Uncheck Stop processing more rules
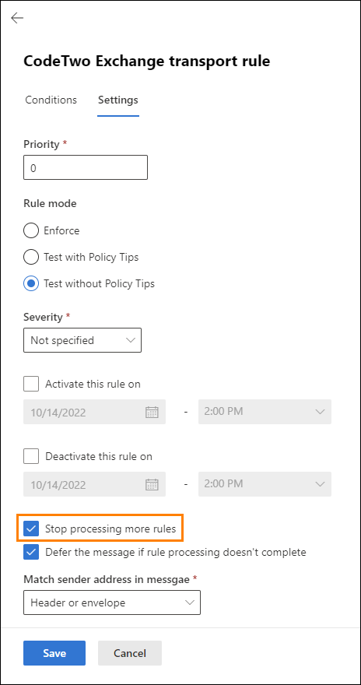Image resolution: width=361 pixels, height=685 pixels. click(x=31, y=529)
